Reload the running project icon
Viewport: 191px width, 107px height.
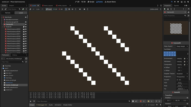pos(172,2)
